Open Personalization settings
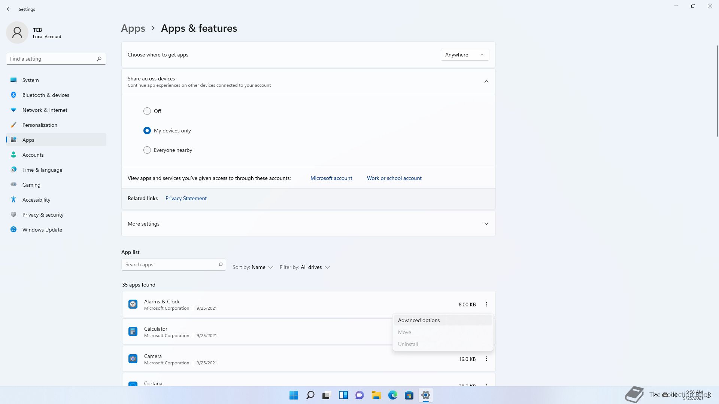The height and width of the screenshot is (404, 719). coord(56,125)
